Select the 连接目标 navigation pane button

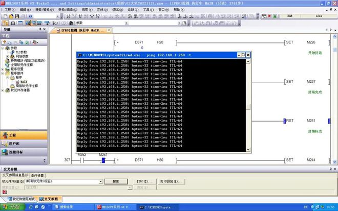pyautogui.click(x=24, y=152)
